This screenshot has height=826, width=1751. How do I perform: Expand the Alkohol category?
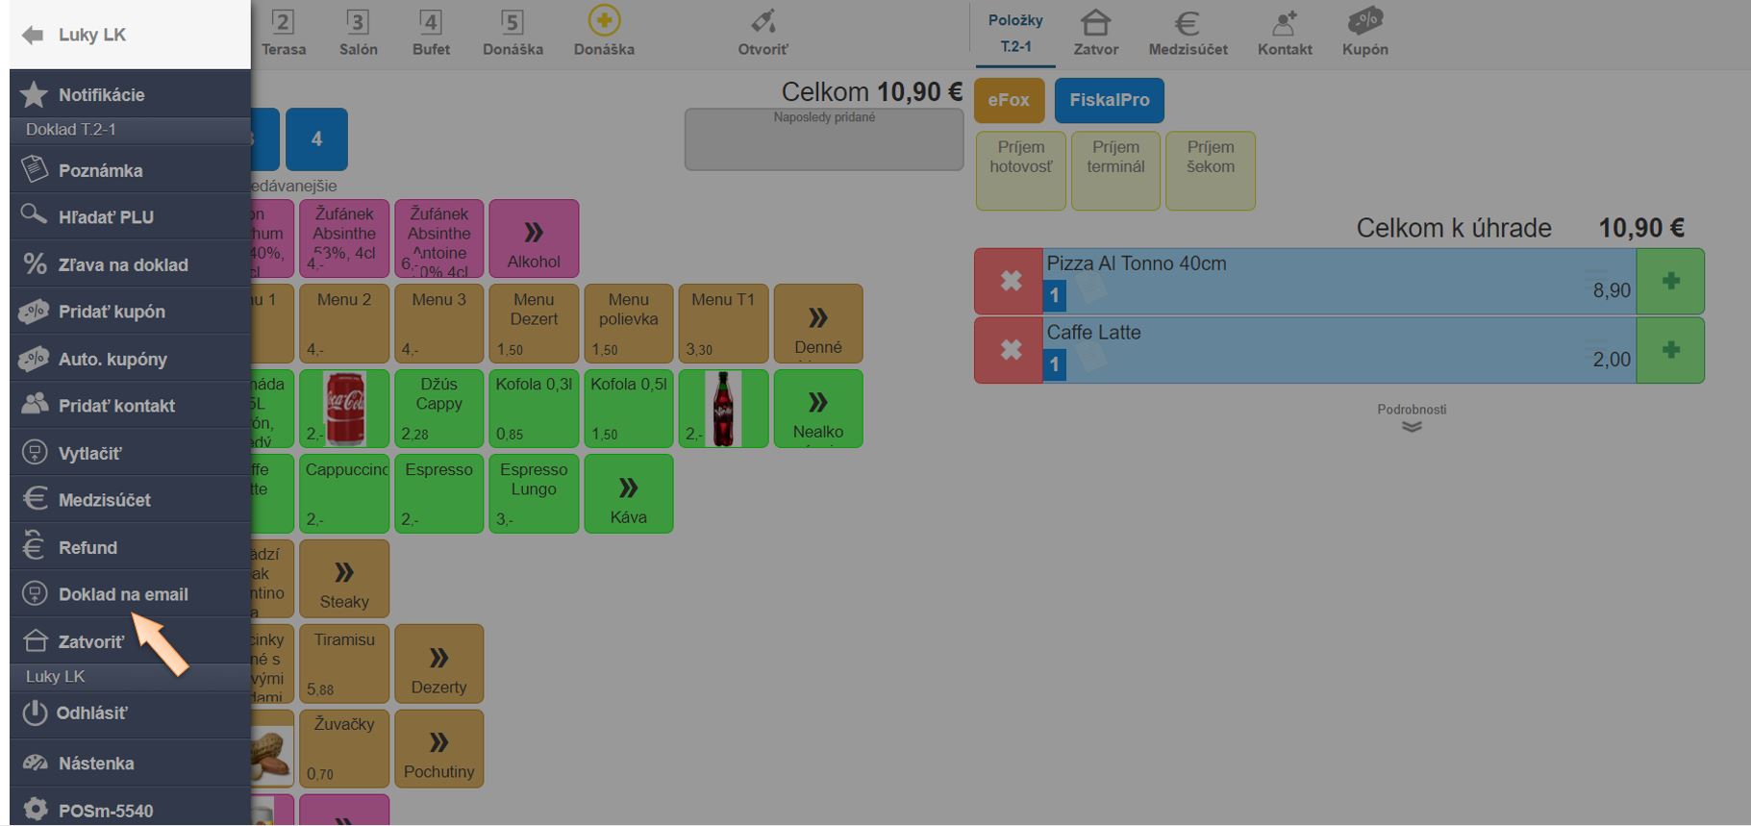click(x=534, y=238)
